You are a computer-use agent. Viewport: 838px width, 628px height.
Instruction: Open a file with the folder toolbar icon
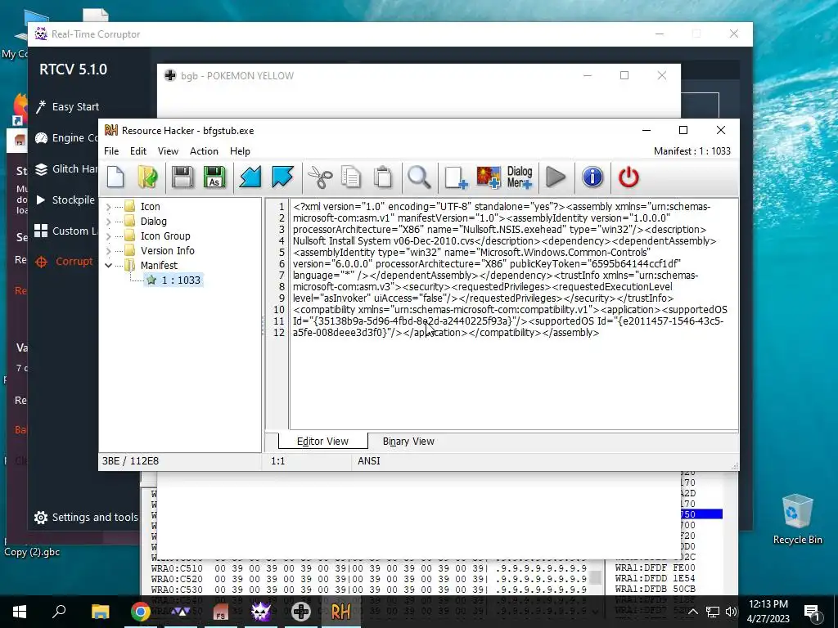pos(147,177)
